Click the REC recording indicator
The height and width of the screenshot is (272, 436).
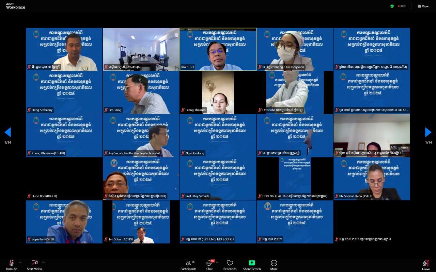[x=402, y=6]
